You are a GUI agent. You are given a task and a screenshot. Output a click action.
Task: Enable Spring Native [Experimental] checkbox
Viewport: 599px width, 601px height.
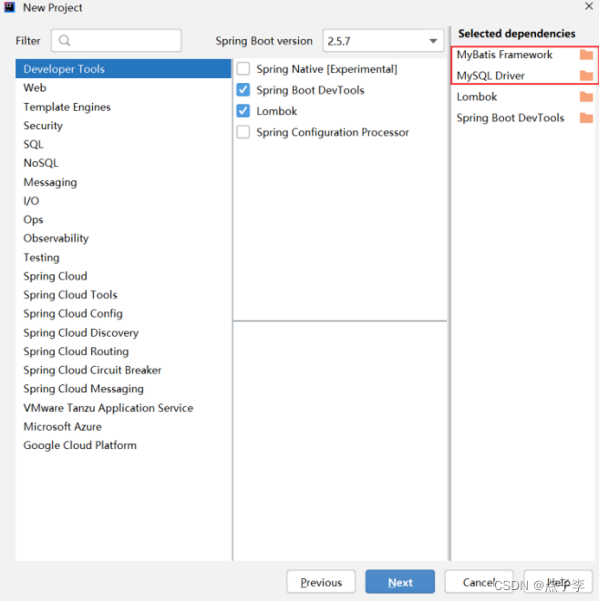coord(243,69)
